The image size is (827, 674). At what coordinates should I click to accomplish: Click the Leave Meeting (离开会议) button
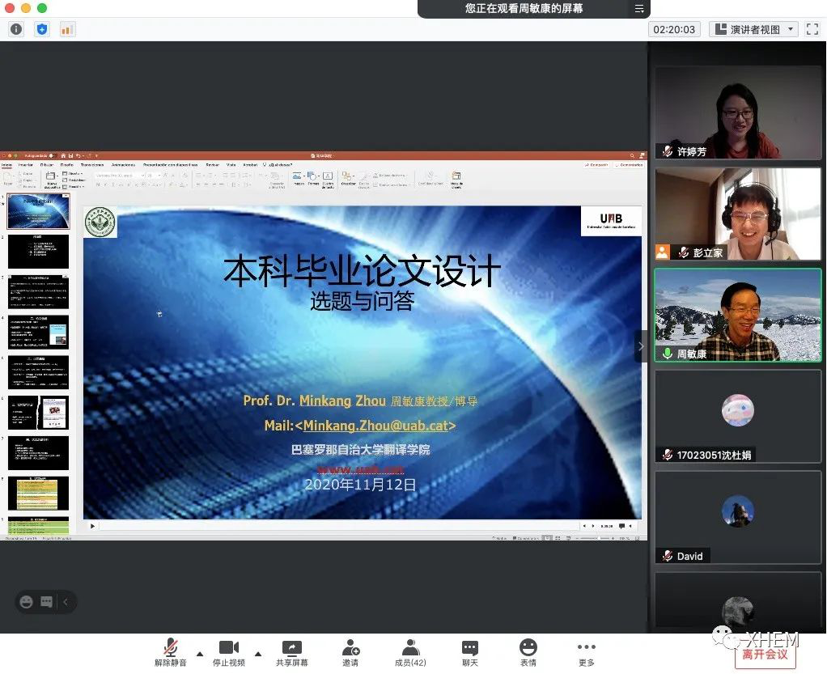tap(765, 654)
